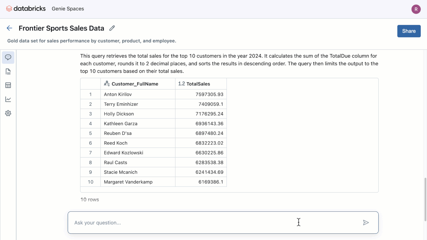
Task: Click the Share button
Action: pos(409,31)
